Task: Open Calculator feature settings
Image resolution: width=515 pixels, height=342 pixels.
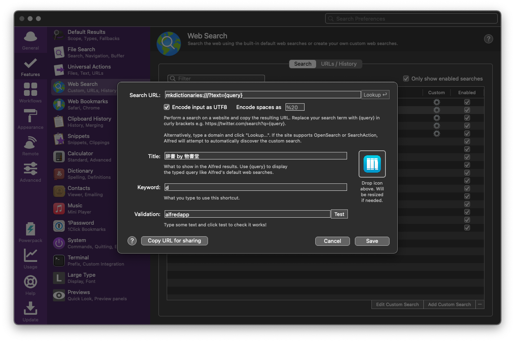Action: [84, 157]
